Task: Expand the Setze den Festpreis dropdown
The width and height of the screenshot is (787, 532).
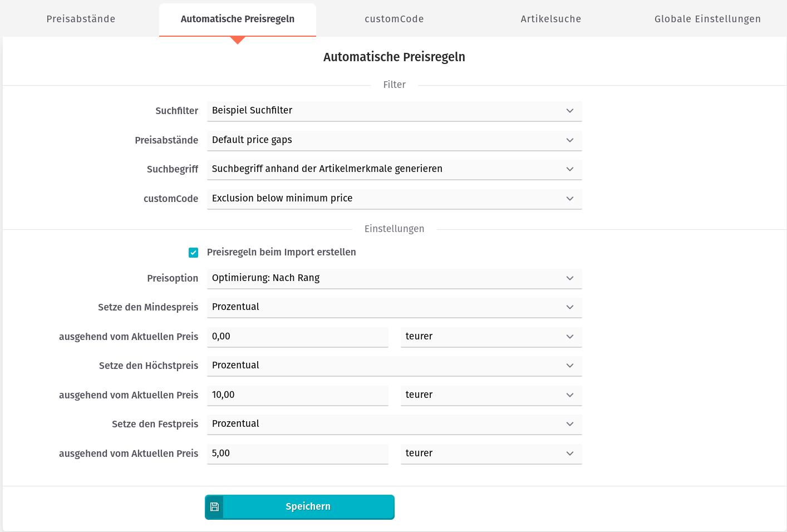Action: click(x=394, y=424)
